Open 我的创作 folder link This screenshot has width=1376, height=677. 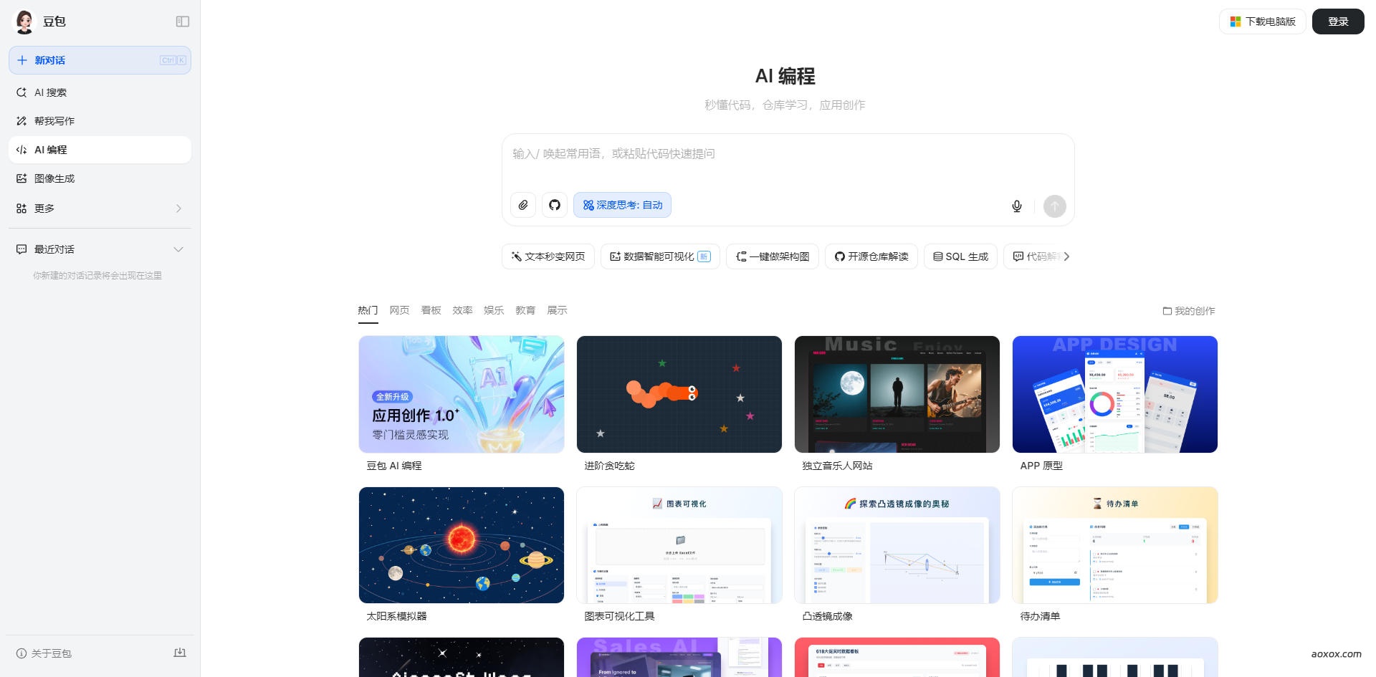[x=1189, y=311]
